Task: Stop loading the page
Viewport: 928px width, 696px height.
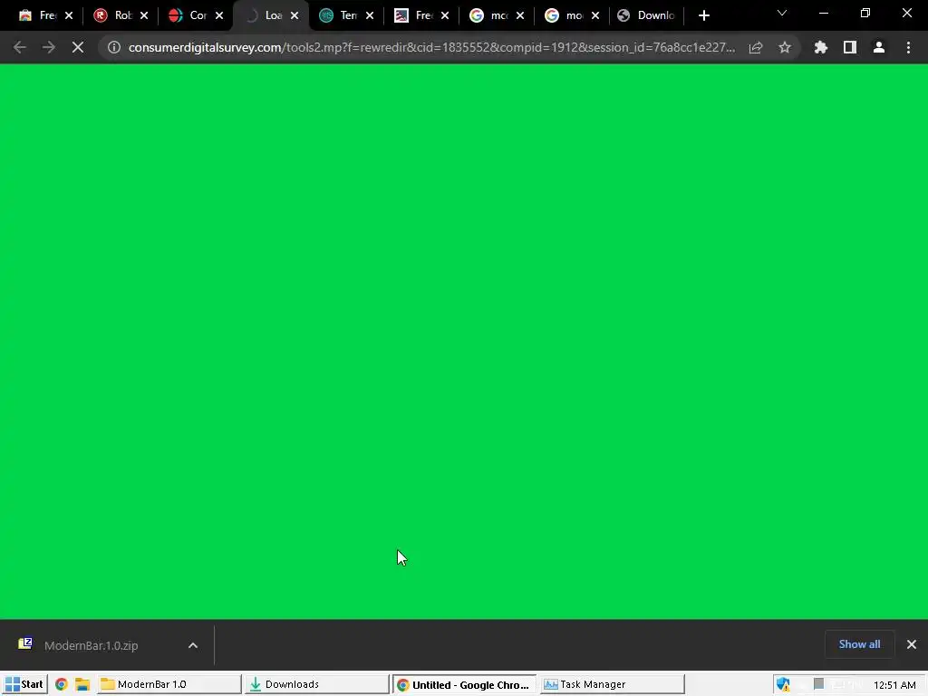Action: (x=78, y=47)
